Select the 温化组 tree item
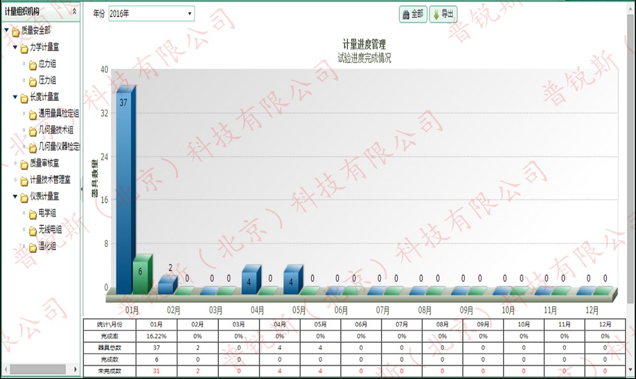 coord(47,246)
